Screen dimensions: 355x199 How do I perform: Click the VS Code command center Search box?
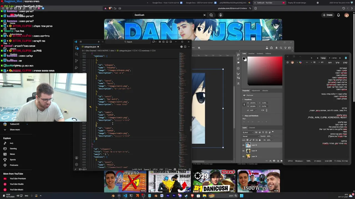[x=128, y=42]
